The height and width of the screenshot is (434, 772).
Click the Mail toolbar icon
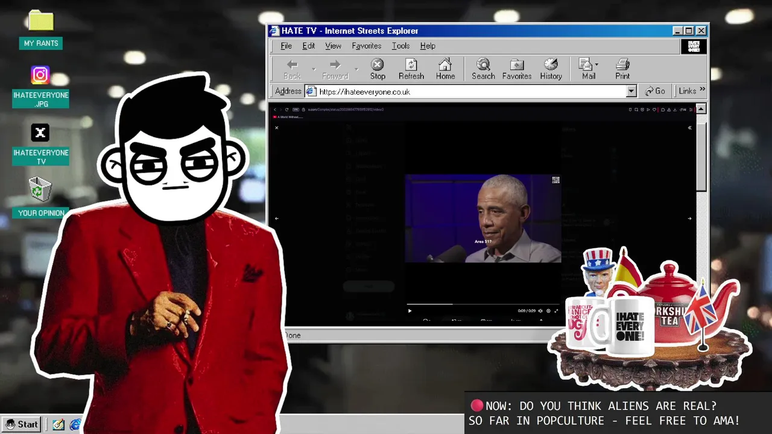click(587, 69)
